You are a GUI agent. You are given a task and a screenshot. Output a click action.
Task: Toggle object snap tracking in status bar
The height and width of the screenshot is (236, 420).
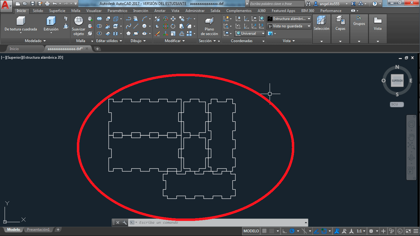pos(316,231)
